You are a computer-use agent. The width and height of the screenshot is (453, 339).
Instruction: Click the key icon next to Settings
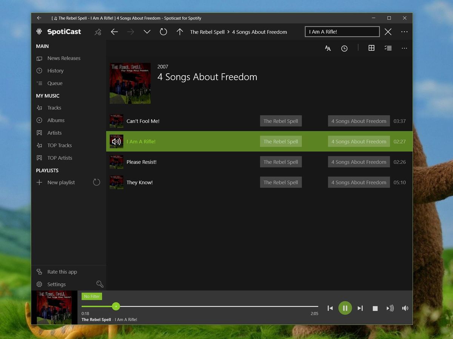[x=100, y=284]
